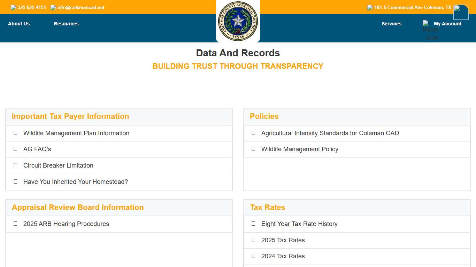Open the About Us menu
Screen dimensions: 476x267
[x=19, y=24]
